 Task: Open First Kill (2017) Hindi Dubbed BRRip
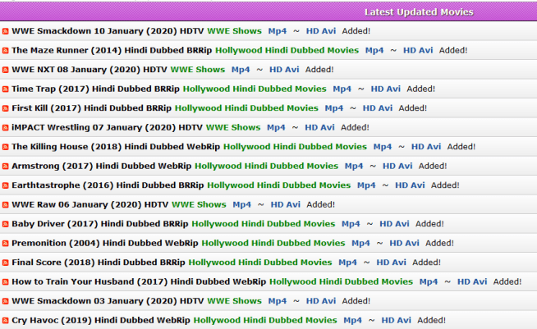click(x=91, y=108)
